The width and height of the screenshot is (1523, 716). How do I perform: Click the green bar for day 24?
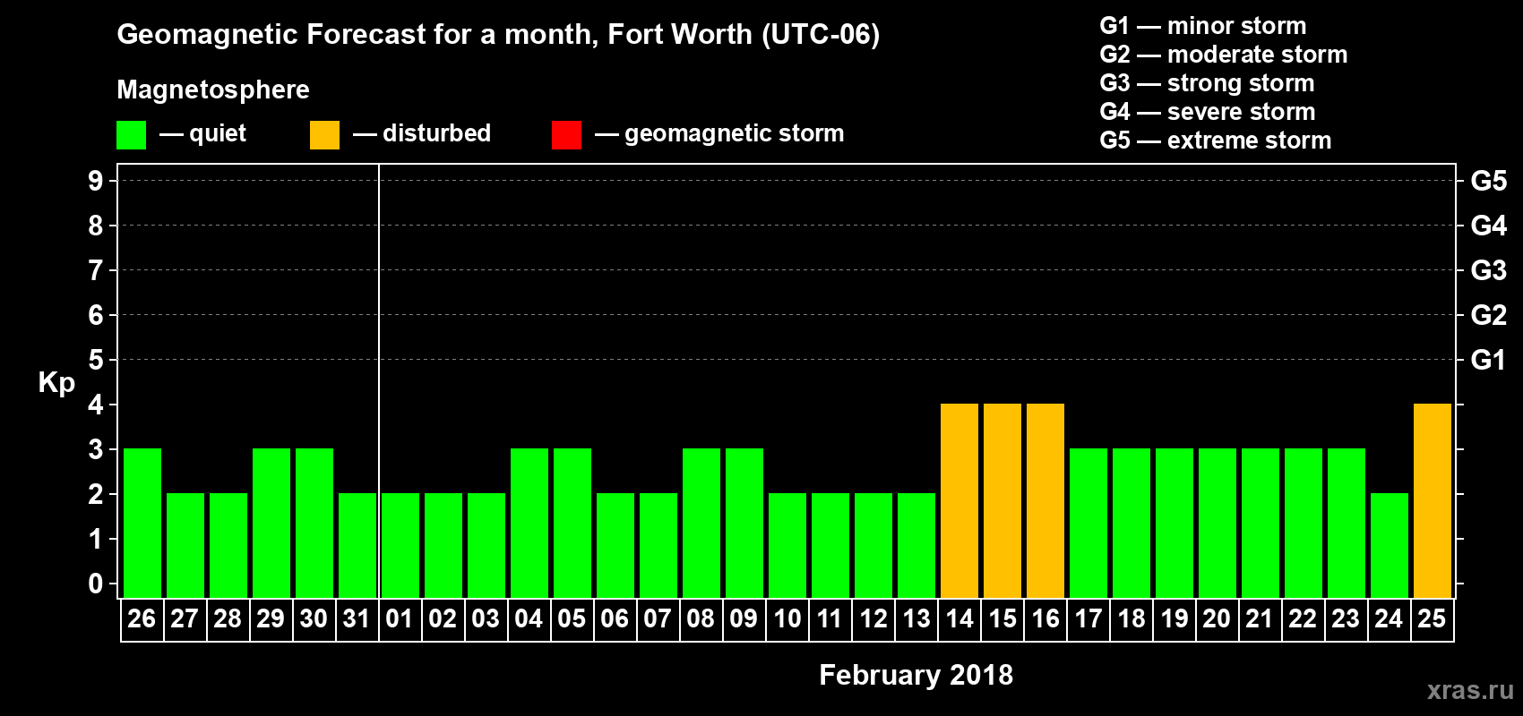tap(1390, 545)
